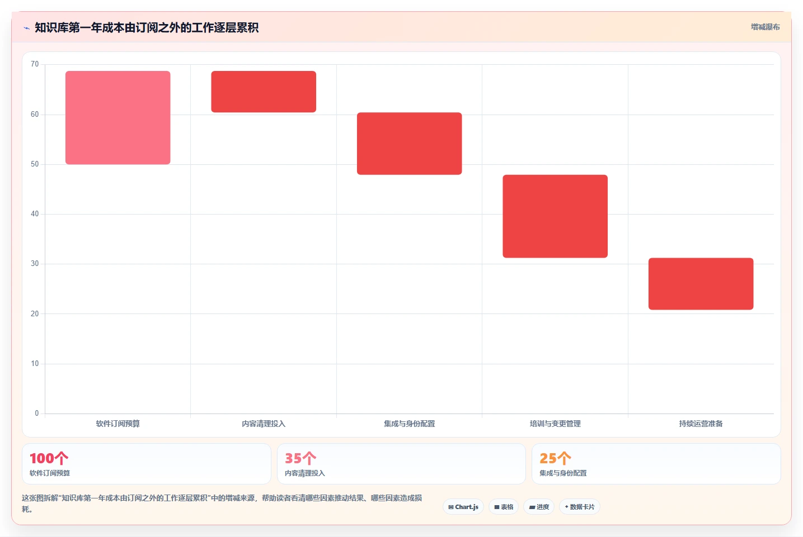Screen dimensions: 803x537
Task: Click the y-axis value 30
Action: coord(35,264)
